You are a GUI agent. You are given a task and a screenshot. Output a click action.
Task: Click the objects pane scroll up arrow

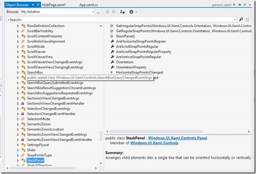tap(101, 26)
